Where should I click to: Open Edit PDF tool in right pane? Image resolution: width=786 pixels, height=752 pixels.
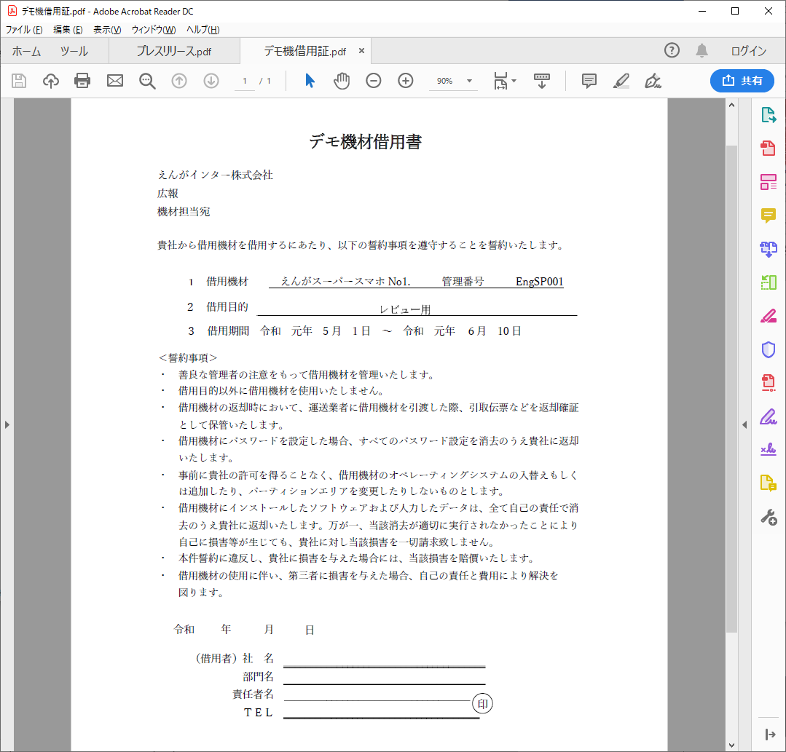click(x=769, y=182)
